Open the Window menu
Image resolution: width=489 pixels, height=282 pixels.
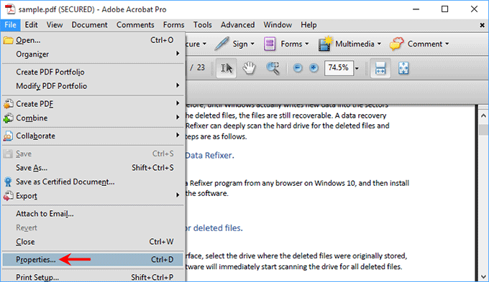coord(278,25)
